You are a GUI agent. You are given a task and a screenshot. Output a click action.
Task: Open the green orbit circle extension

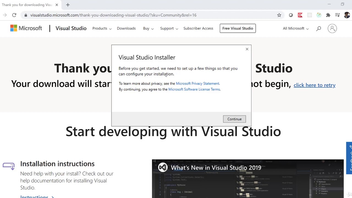[x=319, y=15]
